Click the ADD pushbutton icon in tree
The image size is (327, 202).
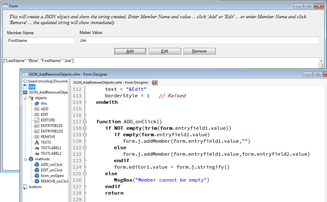(37, 109)
